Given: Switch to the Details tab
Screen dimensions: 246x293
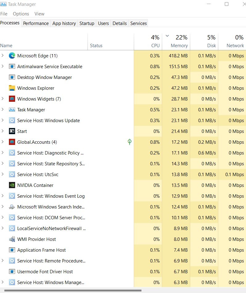Looking at the screenshot, I should [x=120, y=23].
